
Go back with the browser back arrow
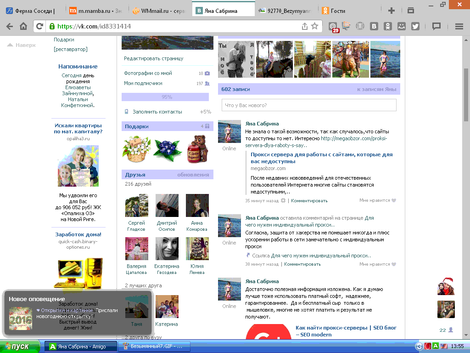coord(10,26)
